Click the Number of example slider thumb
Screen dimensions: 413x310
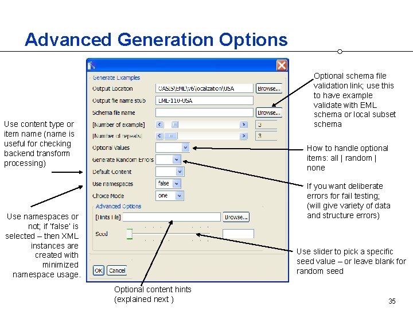tap(175, 125)
